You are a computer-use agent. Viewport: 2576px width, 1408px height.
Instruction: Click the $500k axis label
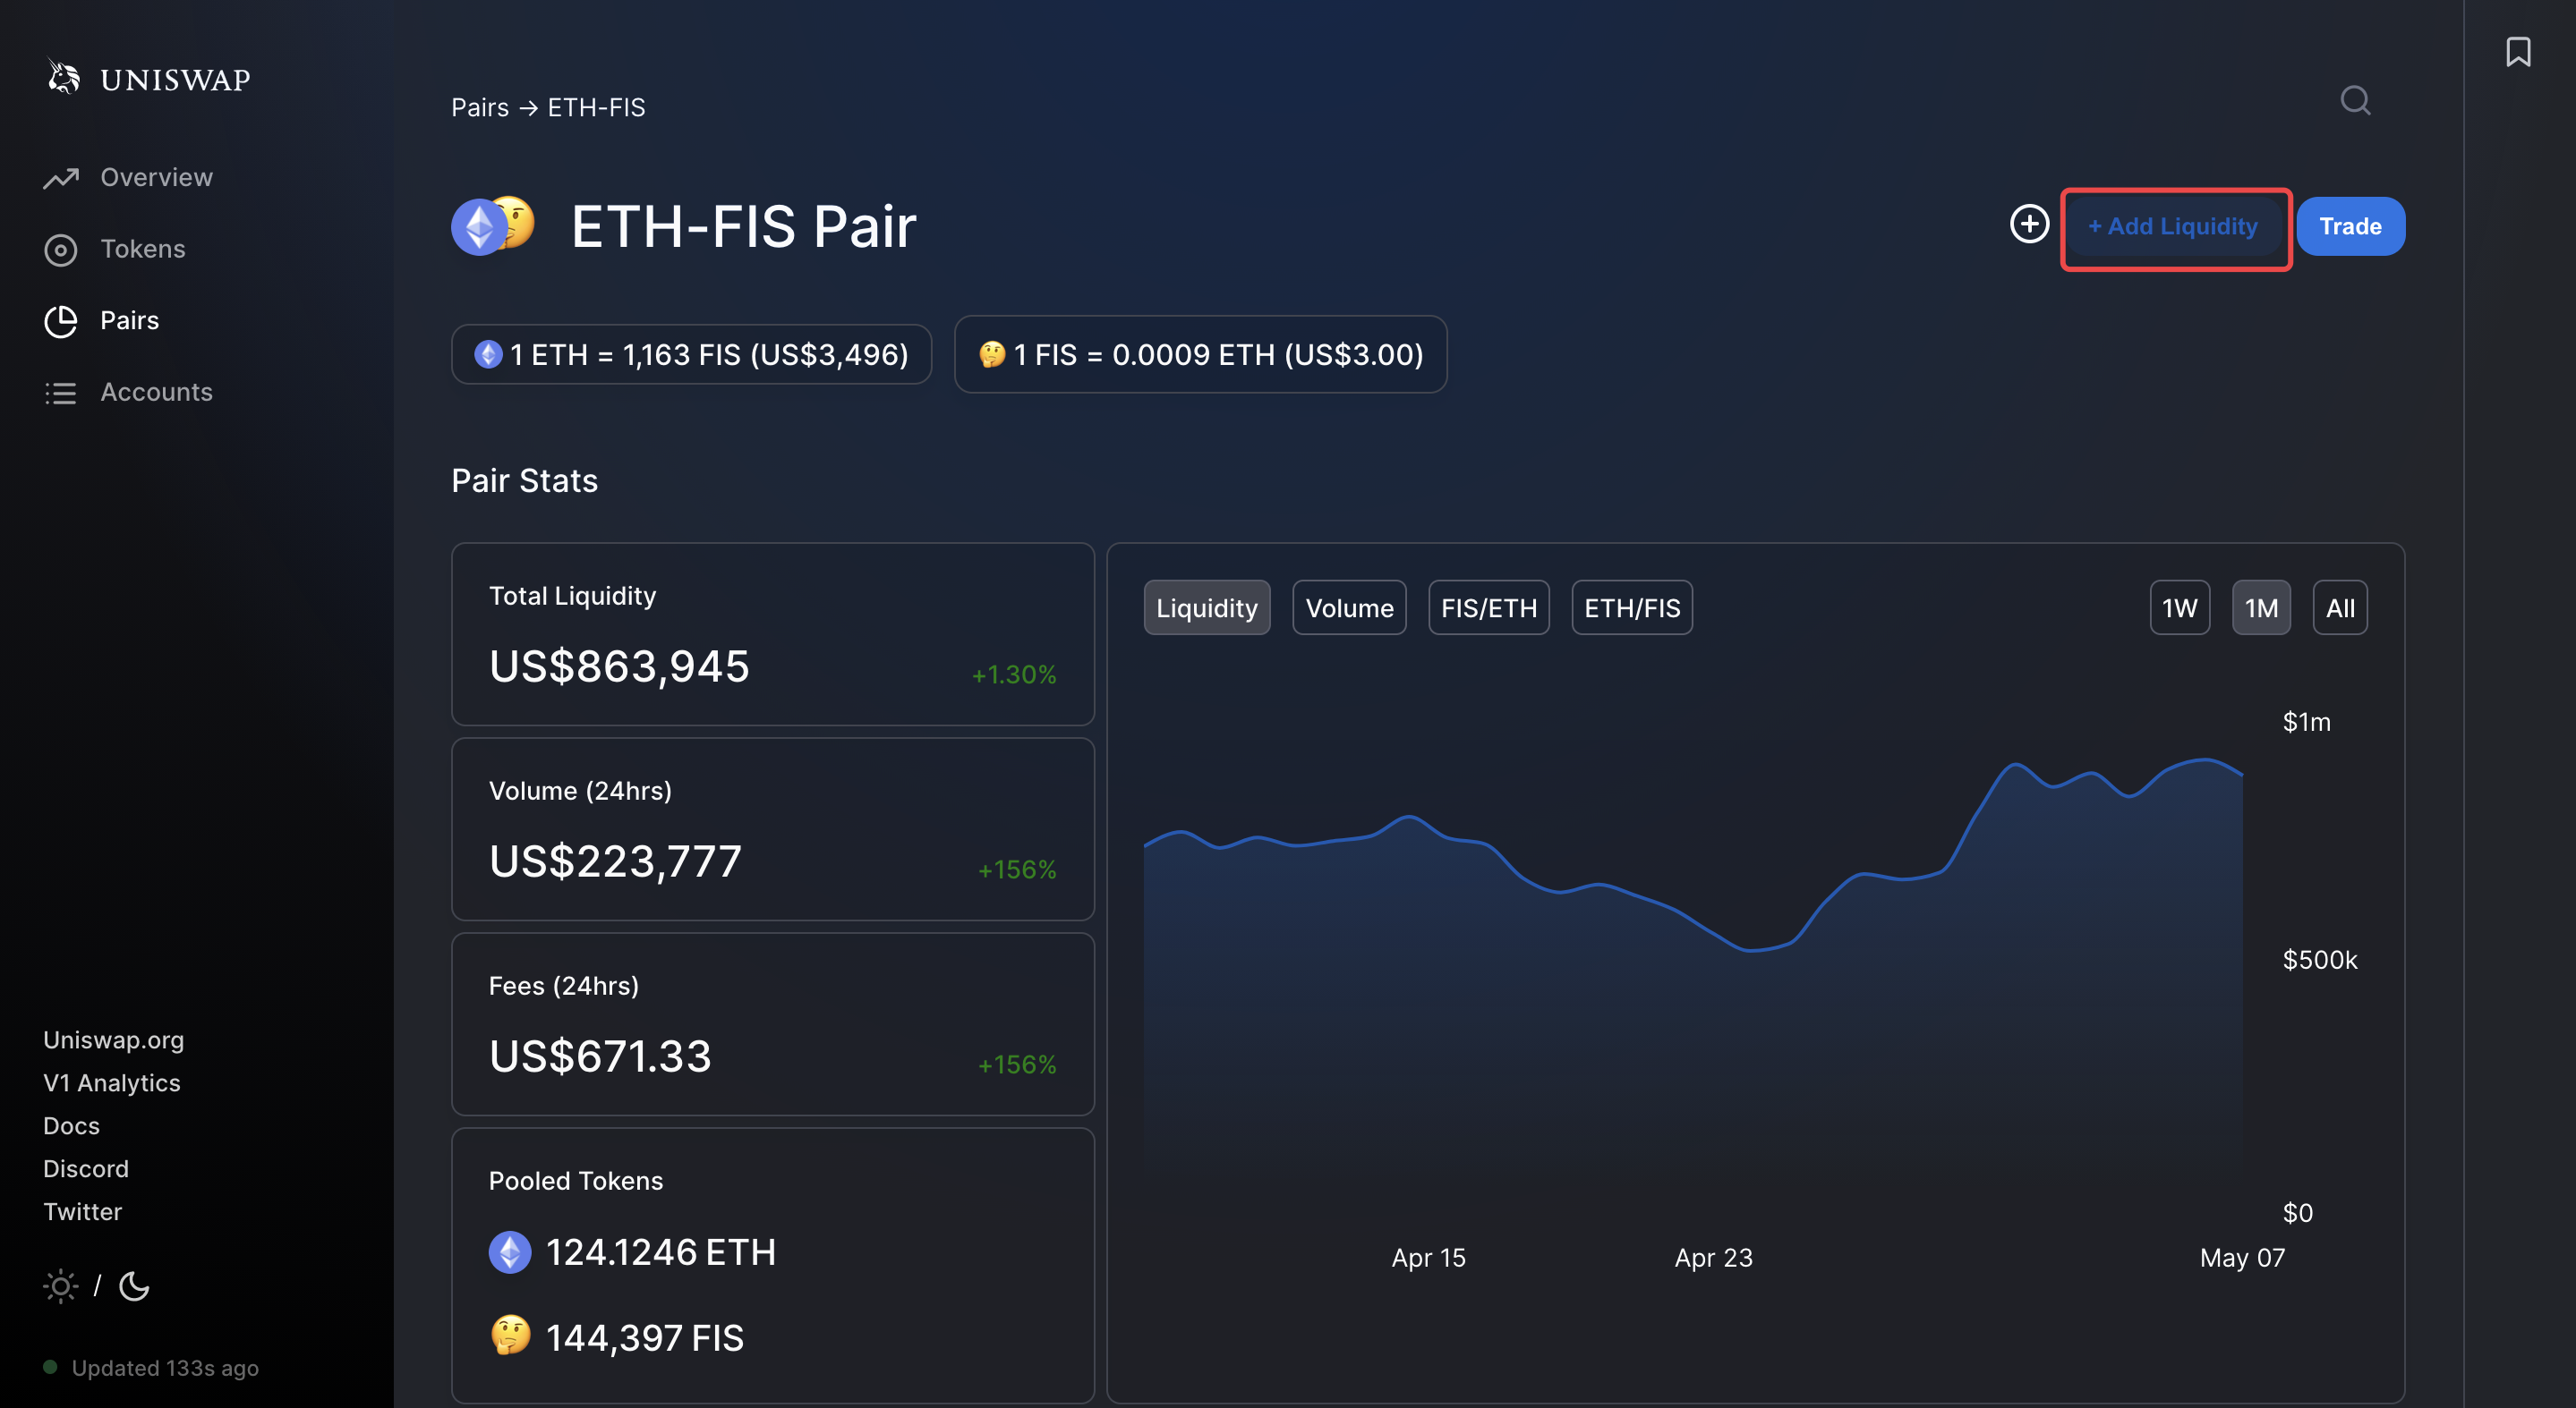pos(2319,961)
